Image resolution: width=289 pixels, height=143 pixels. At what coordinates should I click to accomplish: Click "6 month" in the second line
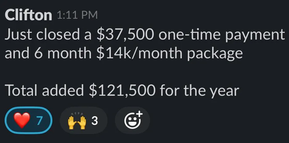(x=63, y=53)
